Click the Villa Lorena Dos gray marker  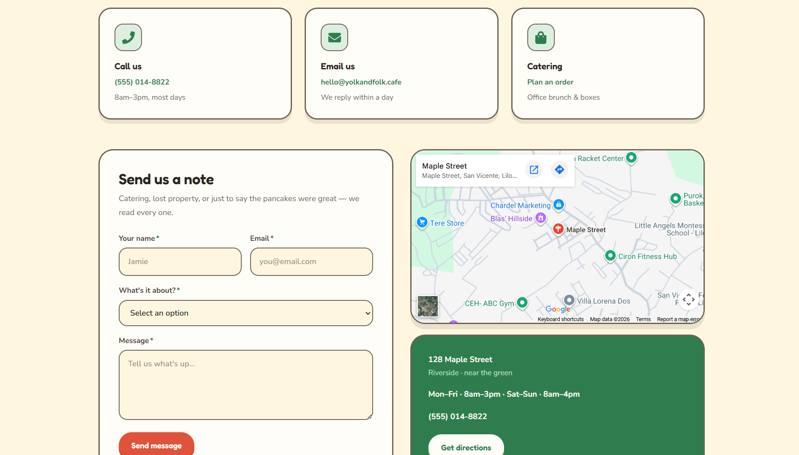point(569,300)
